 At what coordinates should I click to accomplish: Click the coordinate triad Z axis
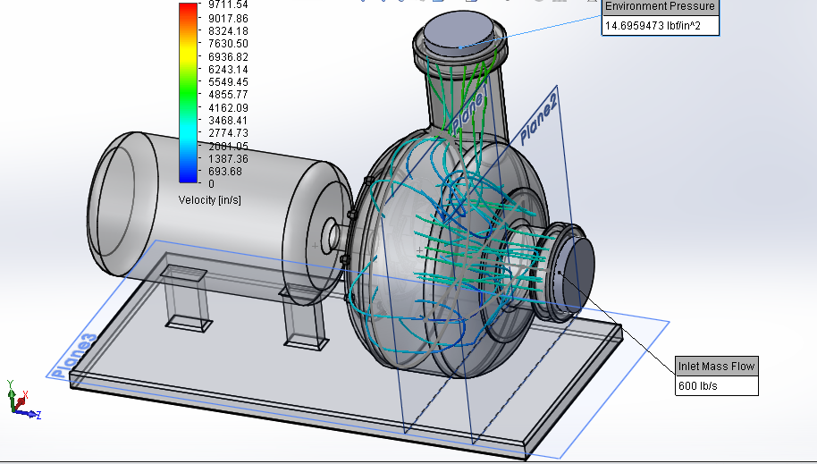click(x=32, y=414)
